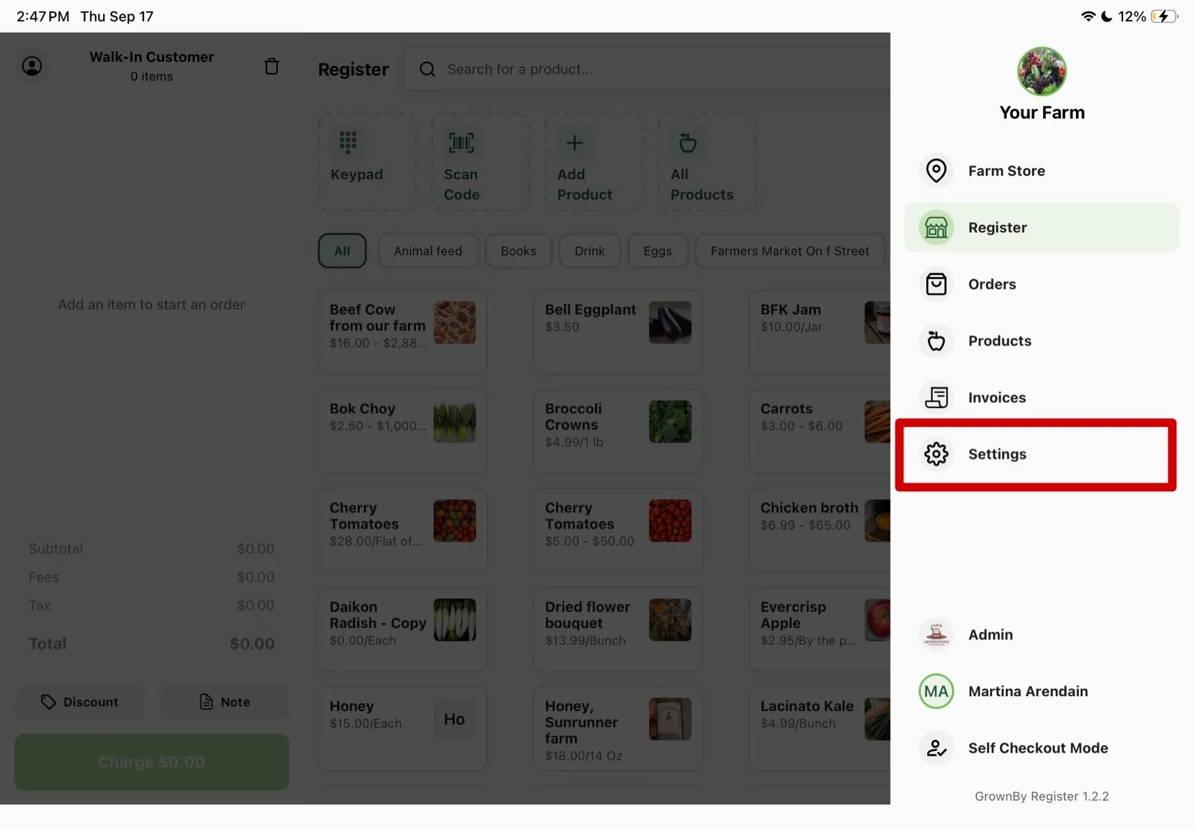Tap the Your Farm profile picture
1194x830 pixels.
1042,72
